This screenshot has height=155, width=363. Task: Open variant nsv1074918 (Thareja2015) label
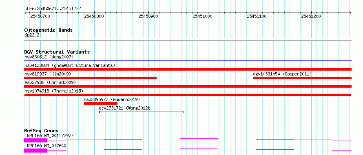point(54,91)
